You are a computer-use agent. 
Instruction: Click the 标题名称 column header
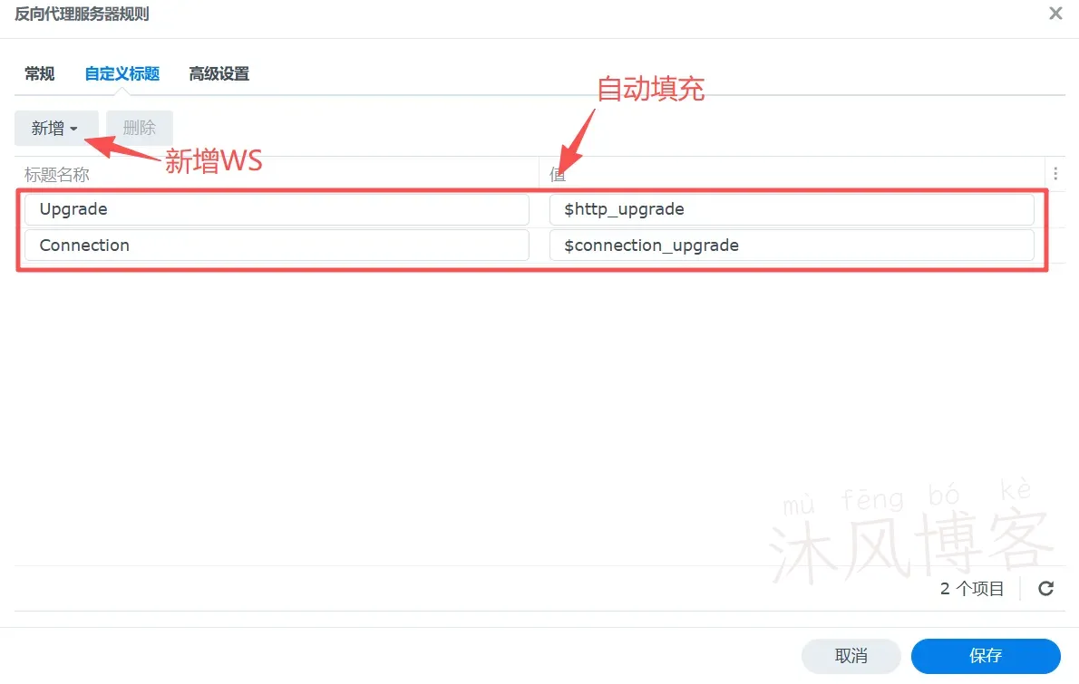[57, 174]
